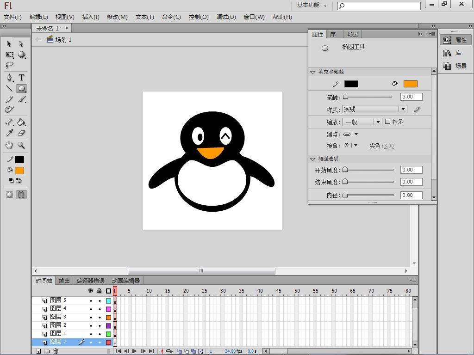
Task: Select the 图层 7 layer row
Action: point(72,342)
